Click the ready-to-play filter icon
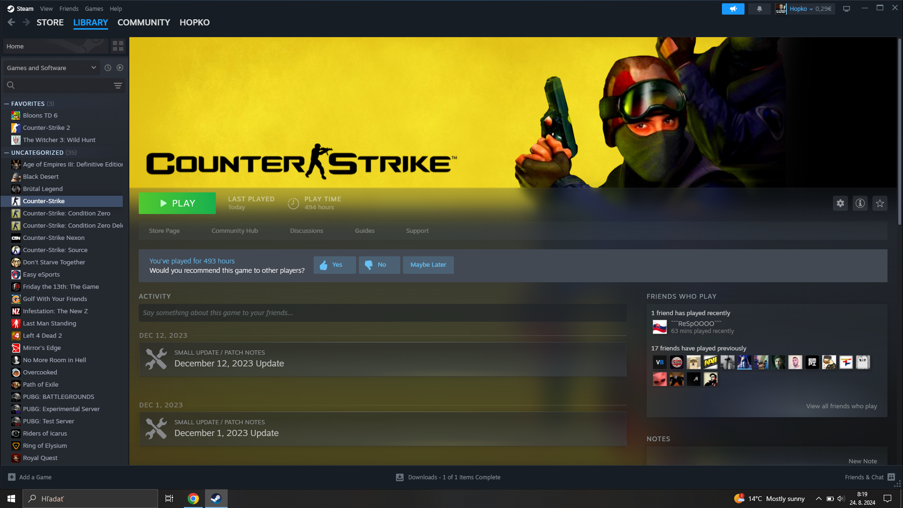903x508 pixels. pos(120,68)
